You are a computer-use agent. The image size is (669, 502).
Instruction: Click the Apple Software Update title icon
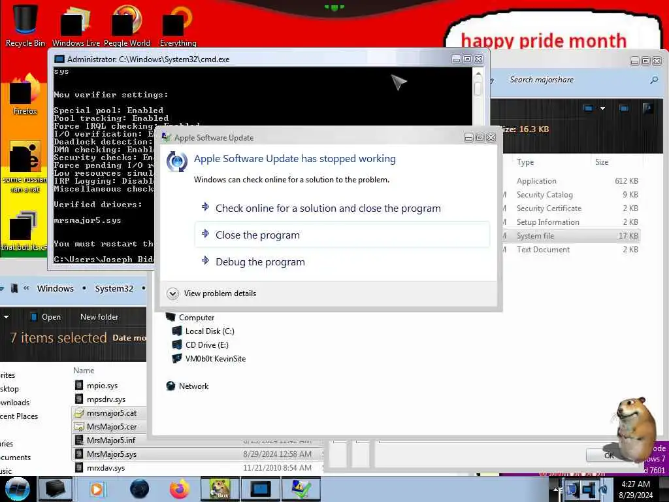[x=167, y=137]
